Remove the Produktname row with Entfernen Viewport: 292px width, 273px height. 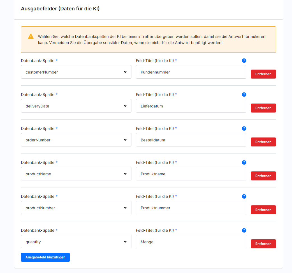(263, 176)
